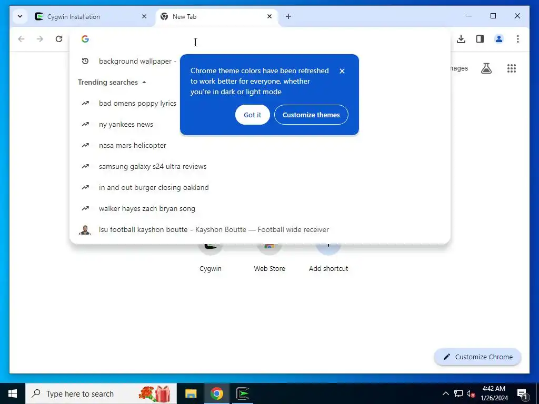
Task: Go forward using the forward arrow
Action: [40, 39]
